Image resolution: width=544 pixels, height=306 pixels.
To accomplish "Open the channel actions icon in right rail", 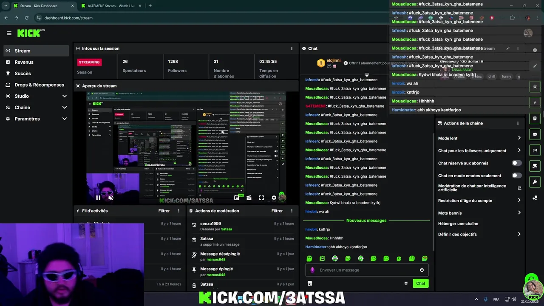I will pos(535,166).
